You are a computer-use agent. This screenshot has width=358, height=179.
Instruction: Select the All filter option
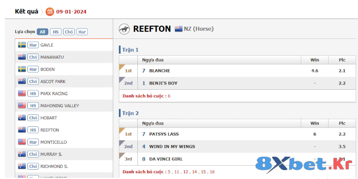coord(43,32)
